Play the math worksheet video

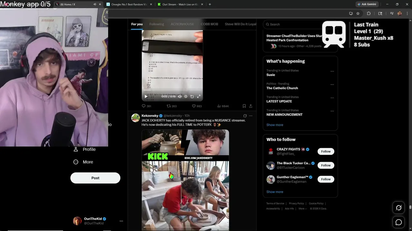[x=146, y=96]
